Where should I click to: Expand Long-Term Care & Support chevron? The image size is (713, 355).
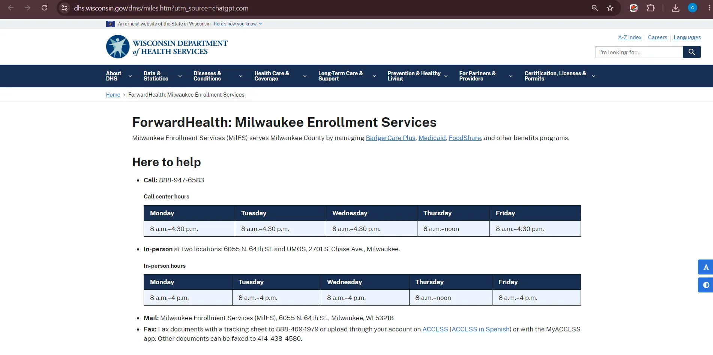tap(374, 76)
